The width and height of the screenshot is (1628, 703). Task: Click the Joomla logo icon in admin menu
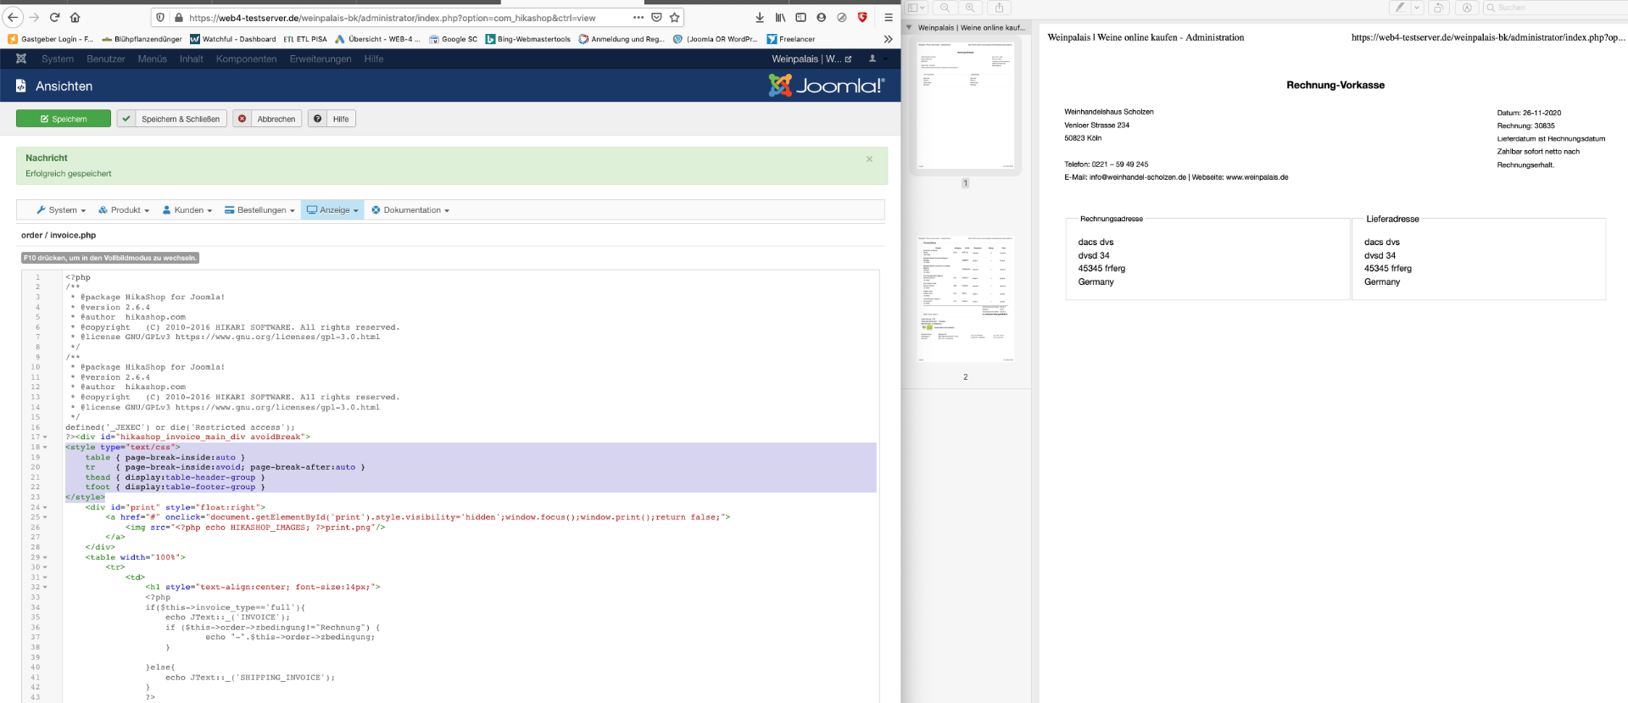[x=21, y=59]
